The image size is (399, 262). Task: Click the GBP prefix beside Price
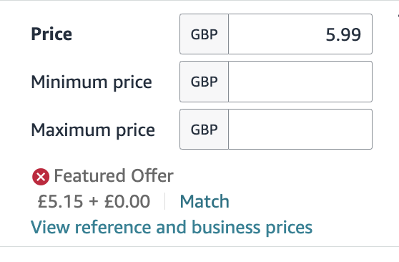pos(204,34)
